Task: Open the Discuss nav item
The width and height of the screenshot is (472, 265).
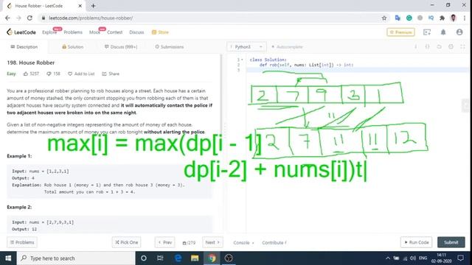Action: (136, 32)
